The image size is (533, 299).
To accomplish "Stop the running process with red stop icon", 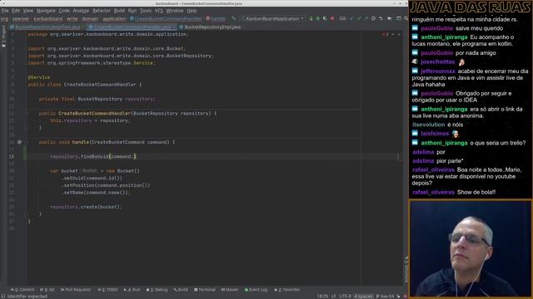I will (332, 18).
